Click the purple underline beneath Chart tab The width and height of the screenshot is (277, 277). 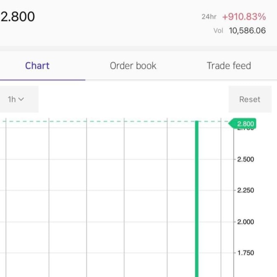pos(43,80)
